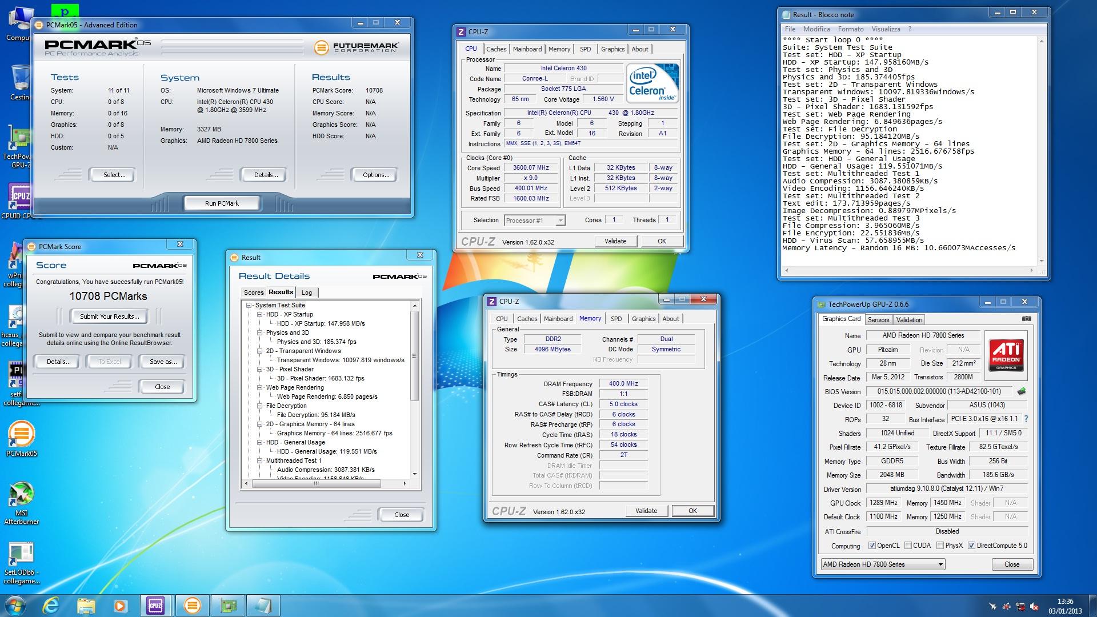Switch to the Mainboard tab in top CPU-Z

[527, 49]
